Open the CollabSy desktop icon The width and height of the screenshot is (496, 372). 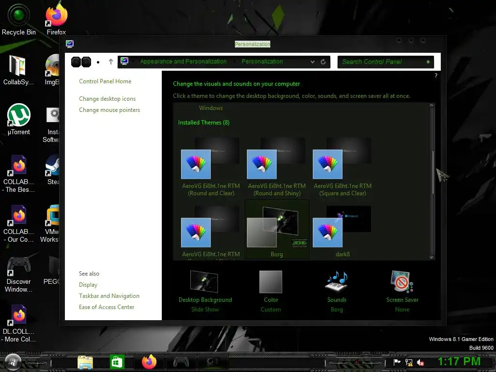click(x=18, y=70)
